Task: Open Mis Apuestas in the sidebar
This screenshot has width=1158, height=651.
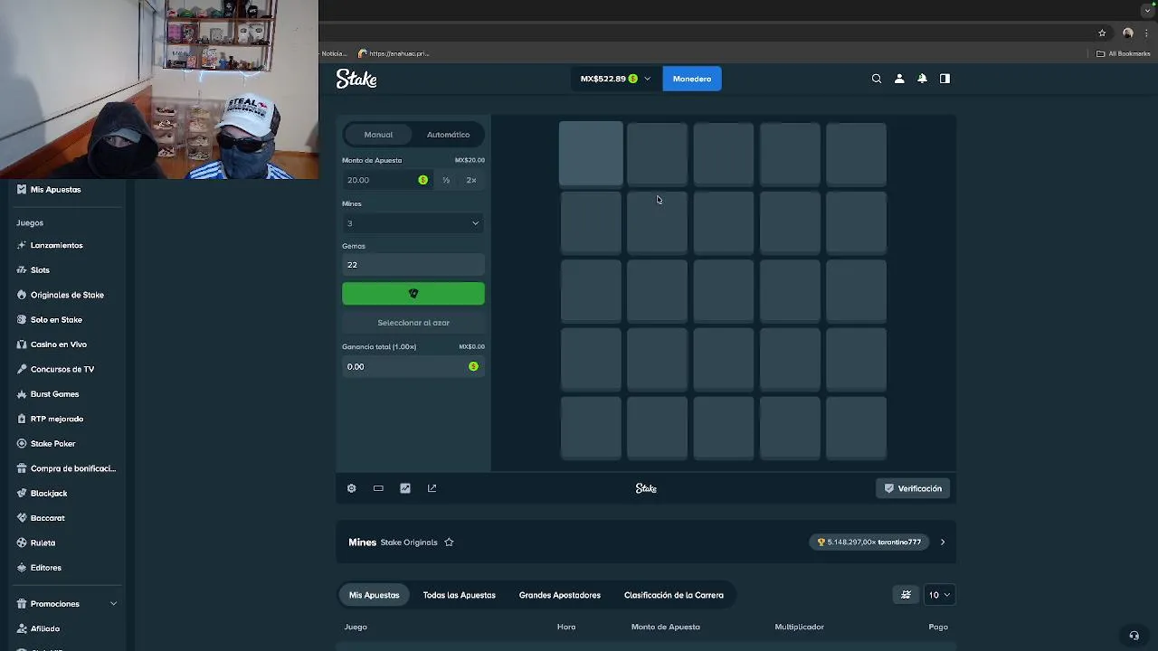Action: click(x=55, y=190)
